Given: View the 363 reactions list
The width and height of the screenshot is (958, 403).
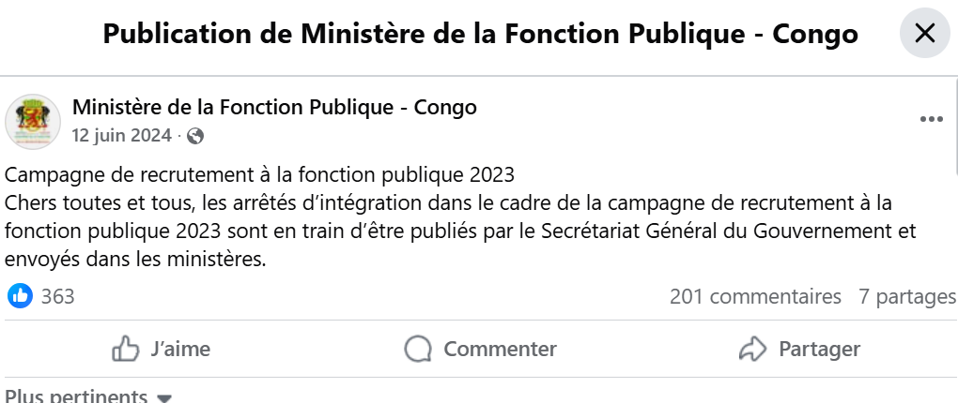Looking at the screenshot, I should click(58, 297).
